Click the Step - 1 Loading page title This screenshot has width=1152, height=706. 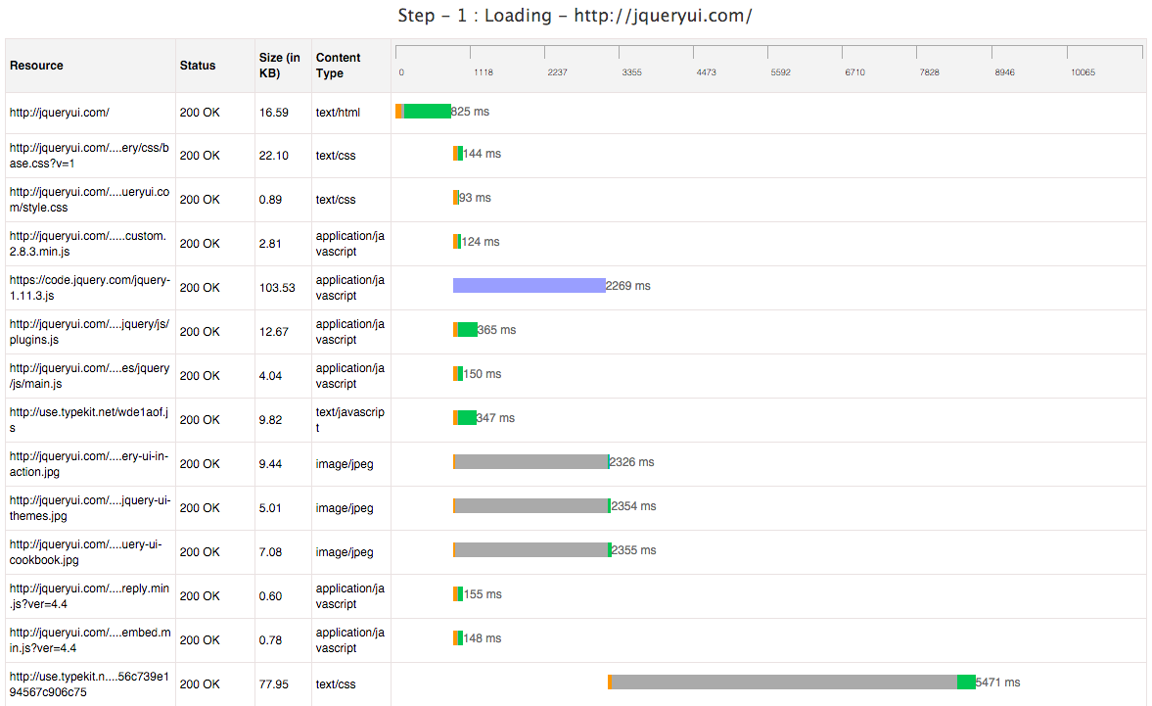click(x=576, y=16)
